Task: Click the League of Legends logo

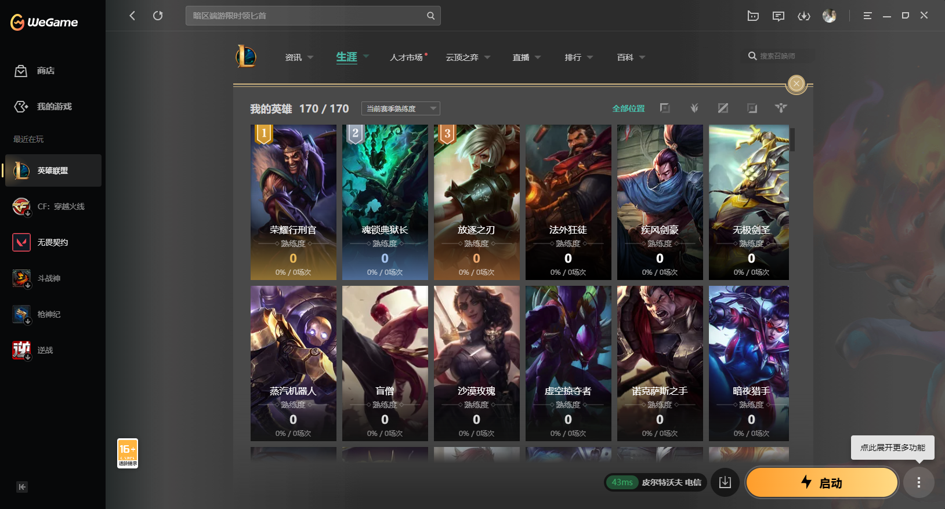Action: point(246,56)
